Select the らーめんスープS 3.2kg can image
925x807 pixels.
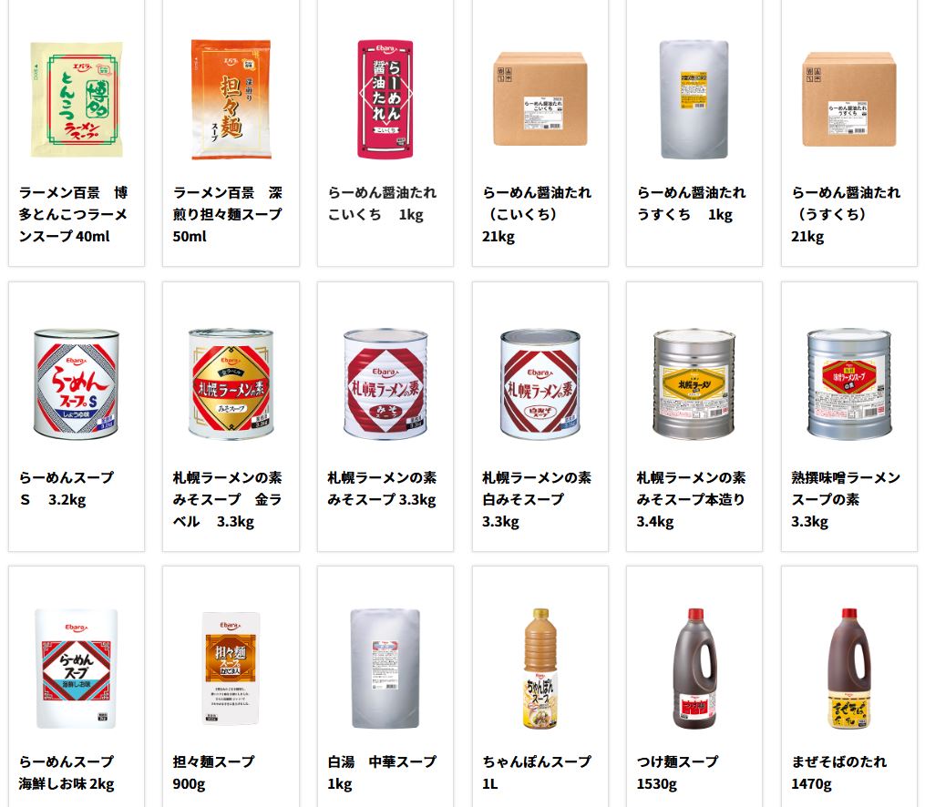[x=77, y=383]
